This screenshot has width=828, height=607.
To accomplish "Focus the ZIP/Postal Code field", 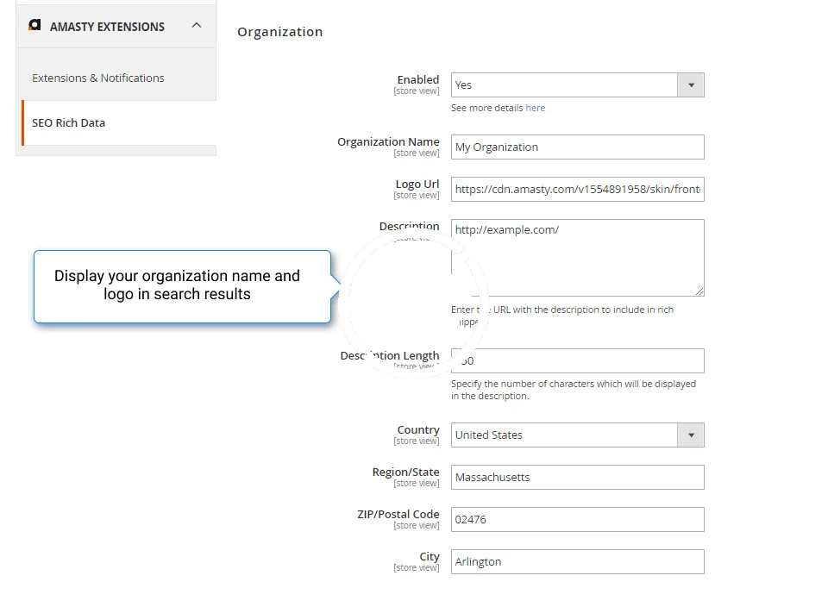I will (x=577, y=519).
